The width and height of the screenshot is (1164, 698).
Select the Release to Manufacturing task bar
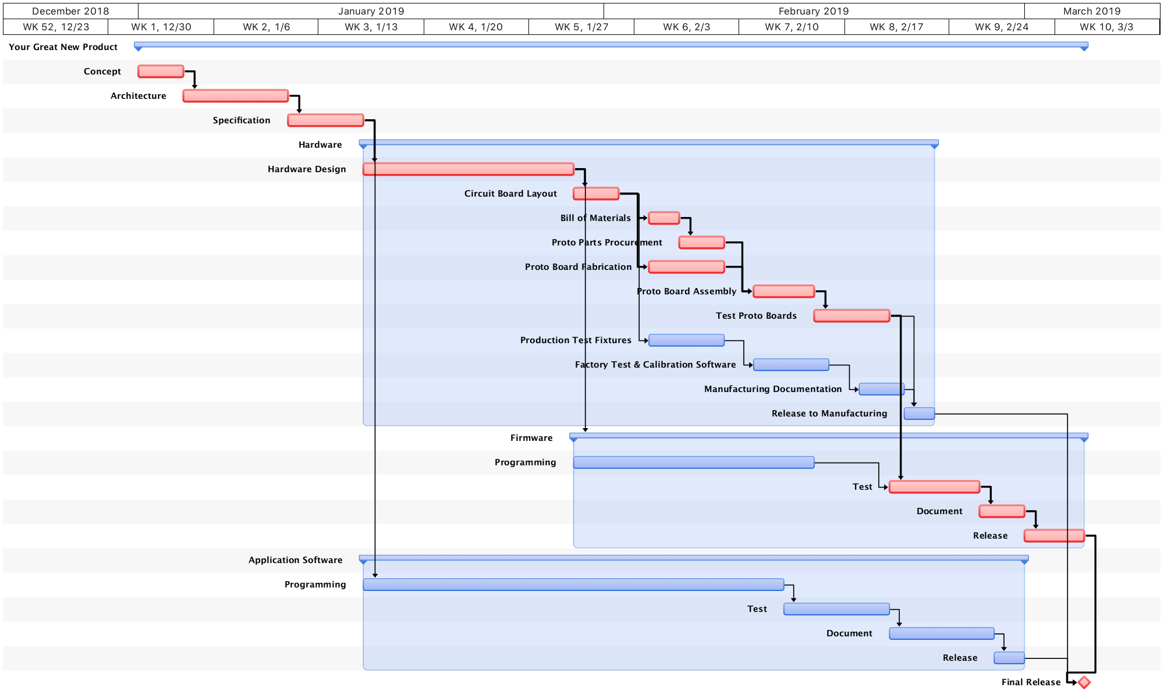click(x=919, y=413)
